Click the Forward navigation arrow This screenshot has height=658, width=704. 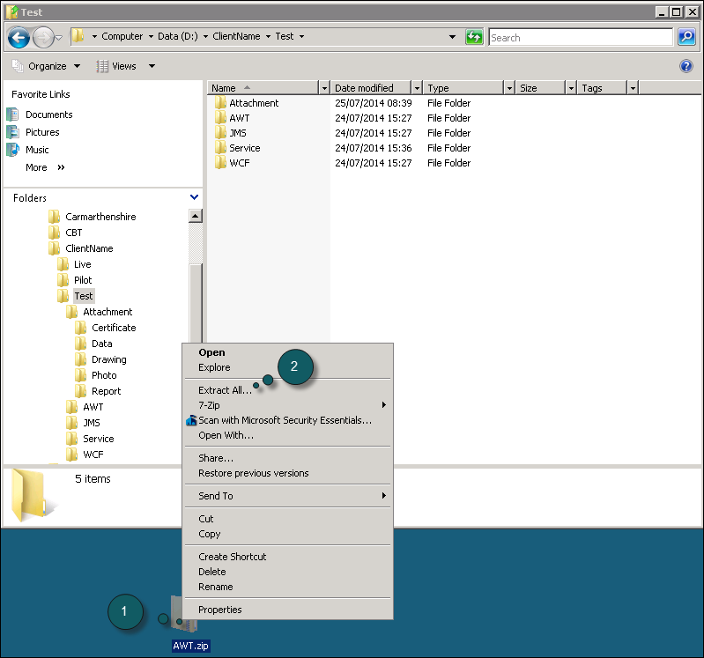point(43,37)
